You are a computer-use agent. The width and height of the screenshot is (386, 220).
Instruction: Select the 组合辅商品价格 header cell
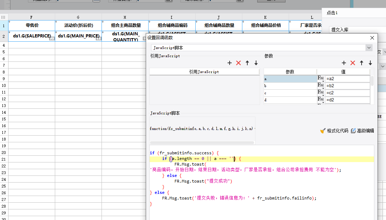click(266, 25)
